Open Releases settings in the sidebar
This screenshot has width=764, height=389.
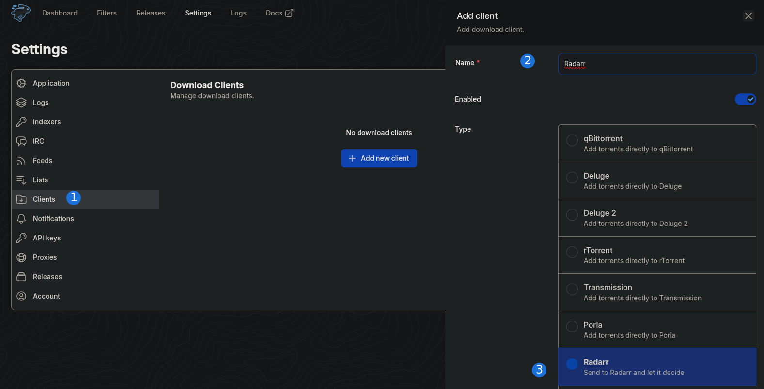pyautogui.click(x=85, y=277)
